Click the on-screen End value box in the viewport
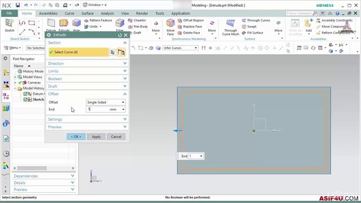Viewport: 361px width, 203px height. [x=196, y=156]
